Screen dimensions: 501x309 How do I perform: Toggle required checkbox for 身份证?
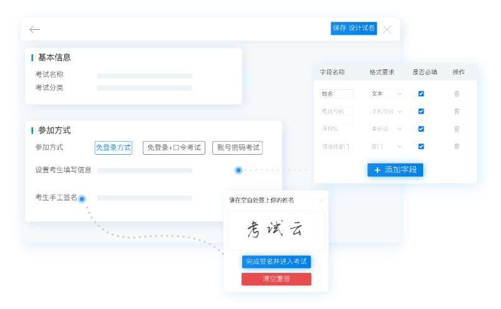coord(421,129)
